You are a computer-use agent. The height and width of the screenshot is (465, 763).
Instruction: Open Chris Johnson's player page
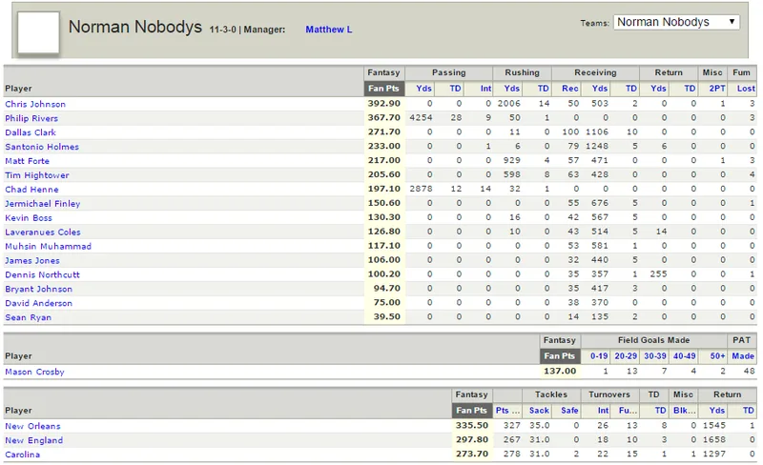tap(35, 104)
